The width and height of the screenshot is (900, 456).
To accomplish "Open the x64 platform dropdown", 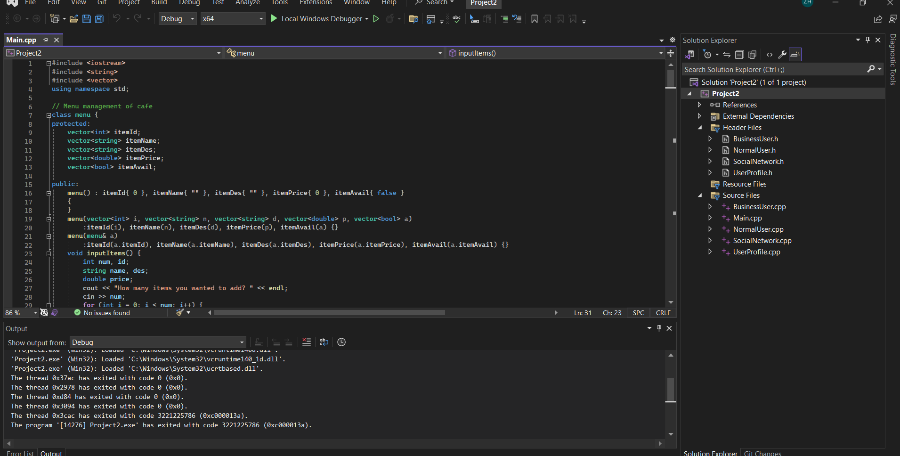I will point(233,19).
